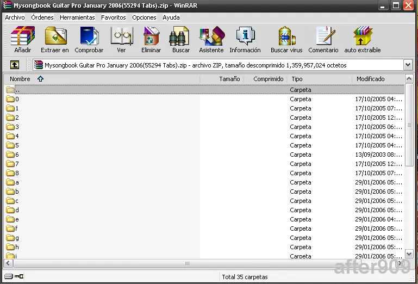Open the Órdenes menu
The width and height of the screenshot is (418, 284).
tap(42, 17)
